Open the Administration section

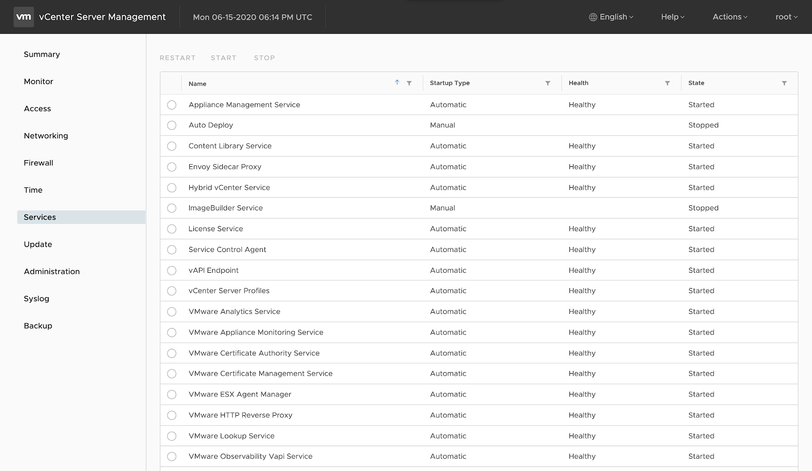(x=52, y=271)
